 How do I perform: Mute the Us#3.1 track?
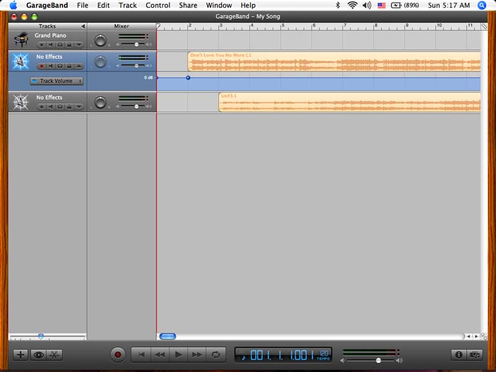point(51,107)
